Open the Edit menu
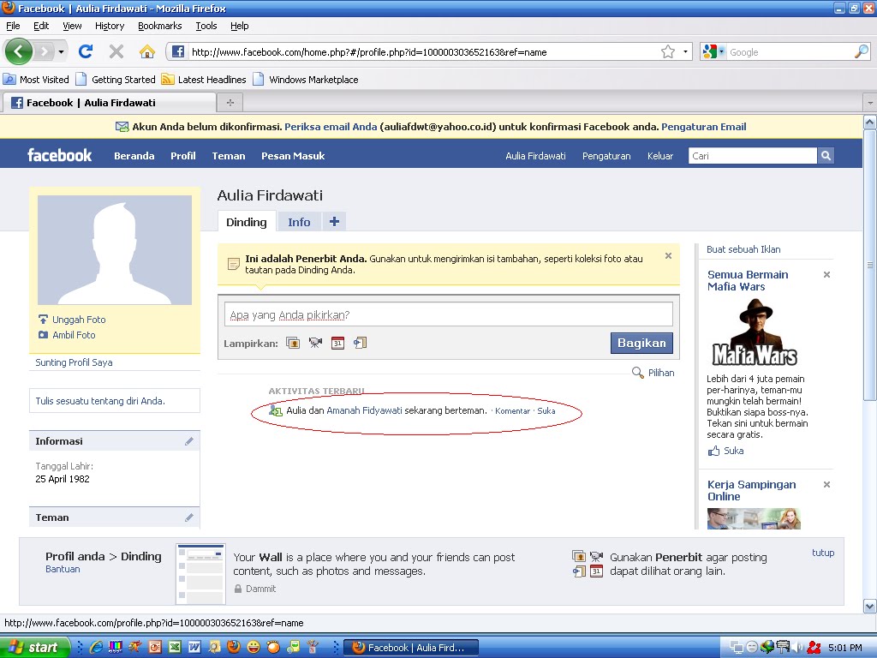Image resolution: width=877 pixels, height=658 pixels. pyautogui.click(x=41, y=26)
